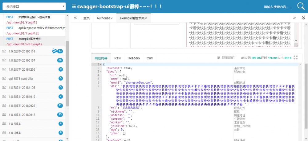Close the Authorize tab
308x141 pixels.
tap(111, 18)
